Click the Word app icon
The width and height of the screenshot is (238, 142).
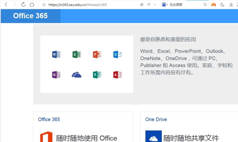coord(56,55)
